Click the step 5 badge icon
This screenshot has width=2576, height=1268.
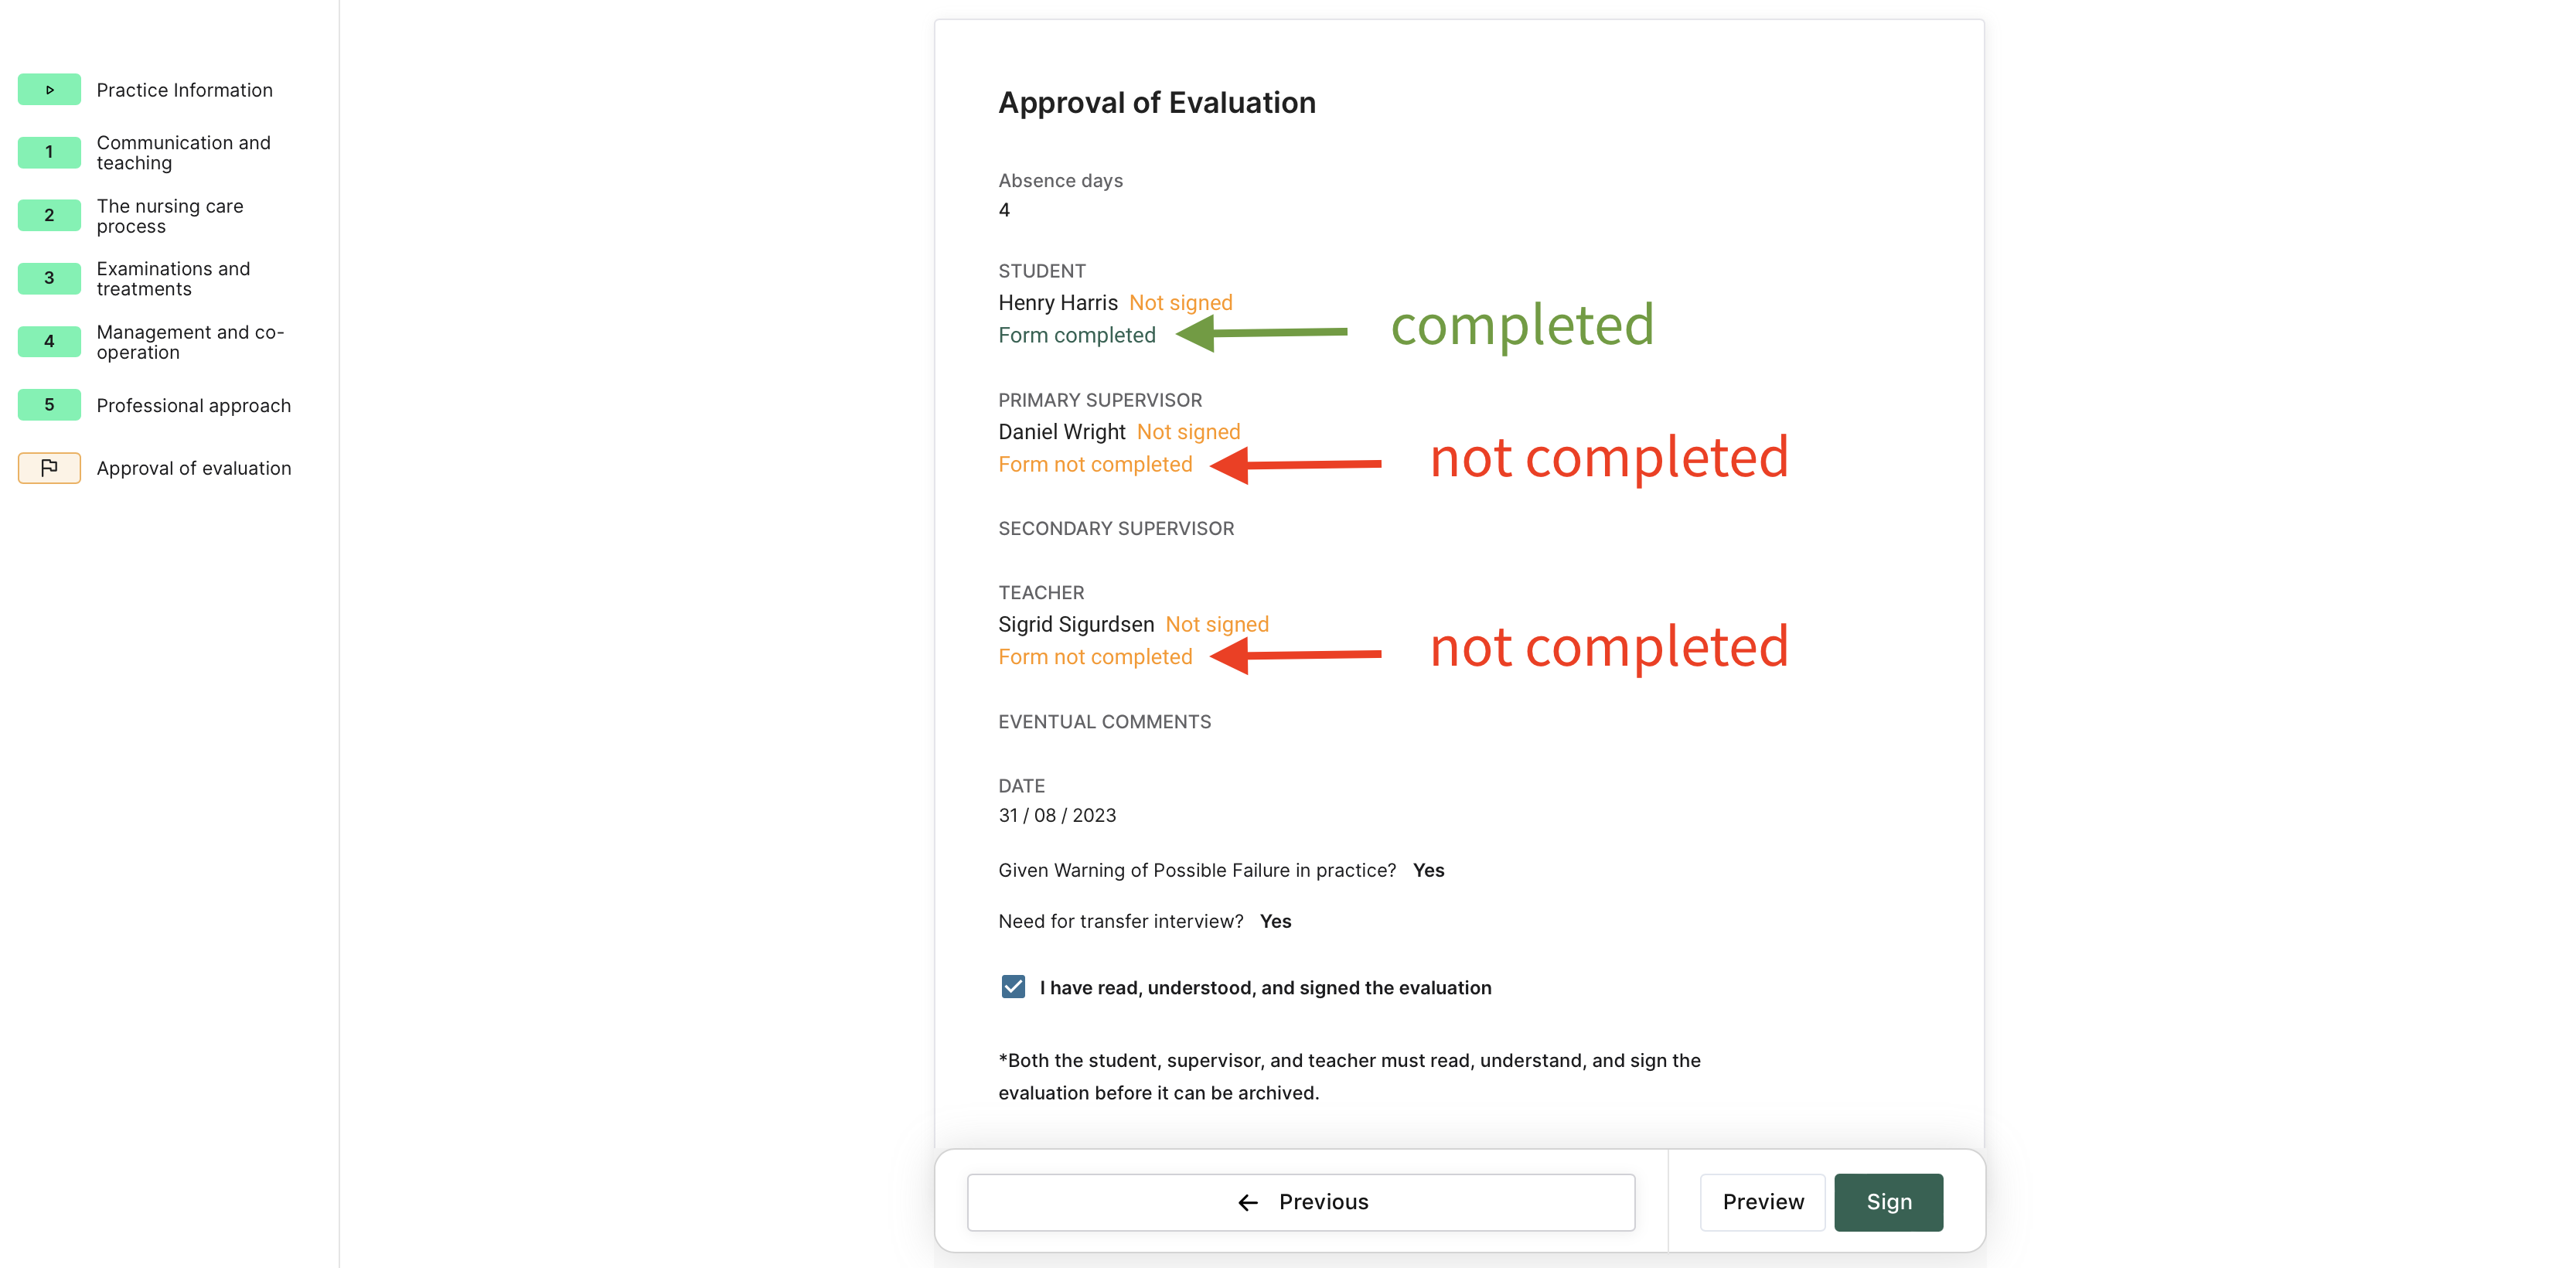49,405
